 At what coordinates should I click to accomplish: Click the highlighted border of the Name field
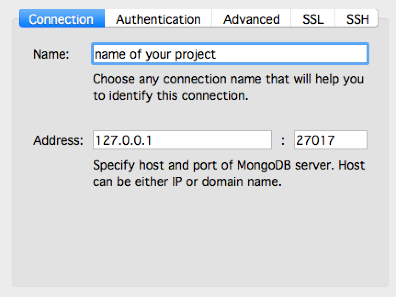coord(230,44)
